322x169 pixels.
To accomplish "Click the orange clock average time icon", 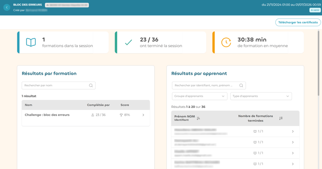I will point(226,42).
